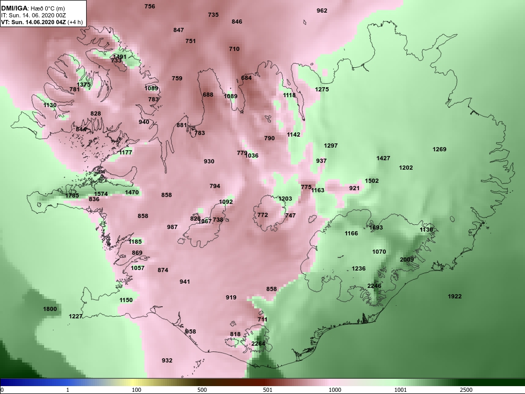The image size is (525, 394).
Task: Click the map value 1202
Action: click(406, 168)
